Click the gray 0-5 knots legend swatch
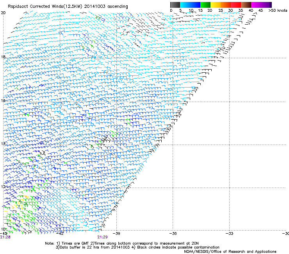The image size is (289, 254). point(175,5)
